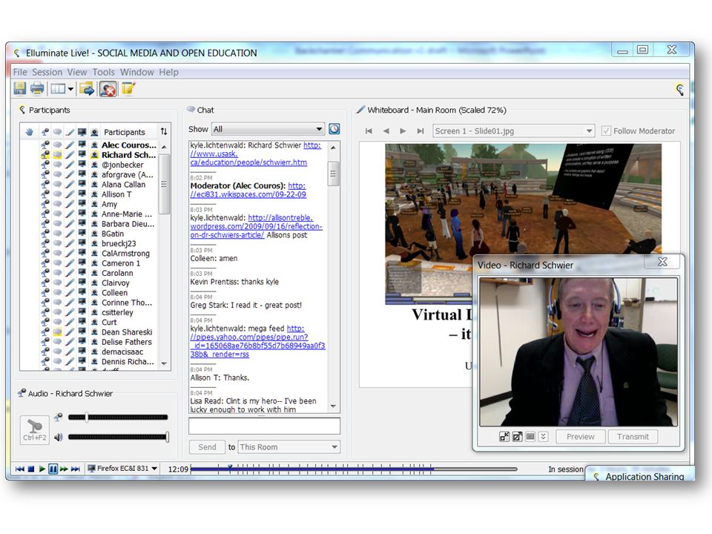Open the notes editor toolbar icon

point(128,89)
